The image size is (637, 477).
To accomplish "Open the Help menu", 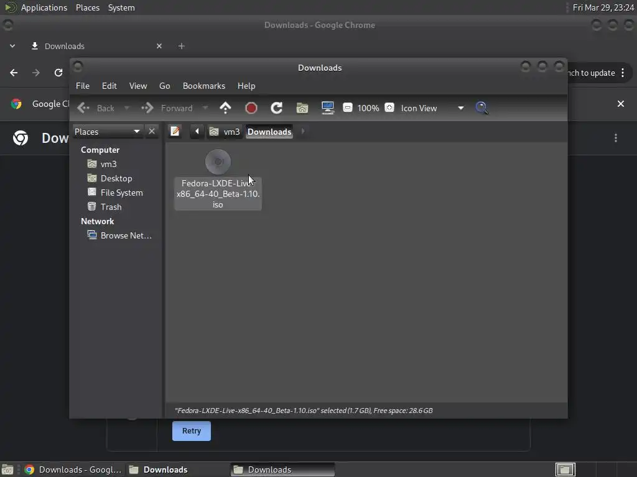I will click(x=246, y=86).
